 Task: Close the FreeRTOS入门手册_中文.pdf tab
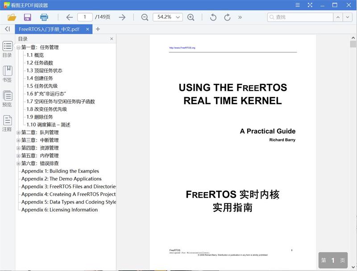(x=87, y=29)
